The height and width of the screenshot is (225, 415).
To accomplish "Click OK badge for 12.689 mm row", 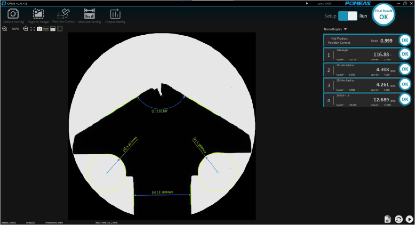I will [x=405, y=99].
